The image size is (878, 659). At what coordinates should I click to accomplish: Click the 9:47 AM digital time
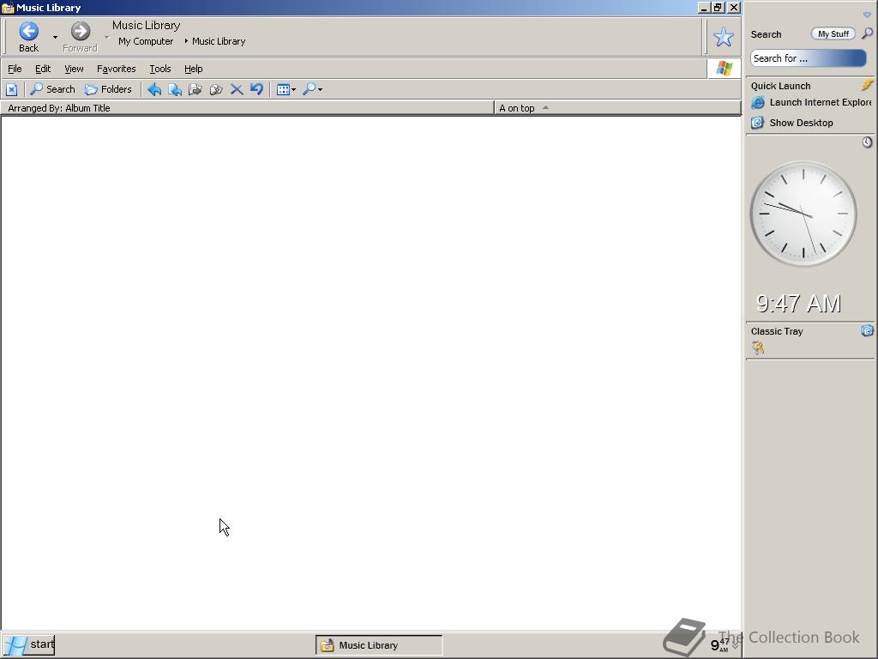tap(798, 303)
